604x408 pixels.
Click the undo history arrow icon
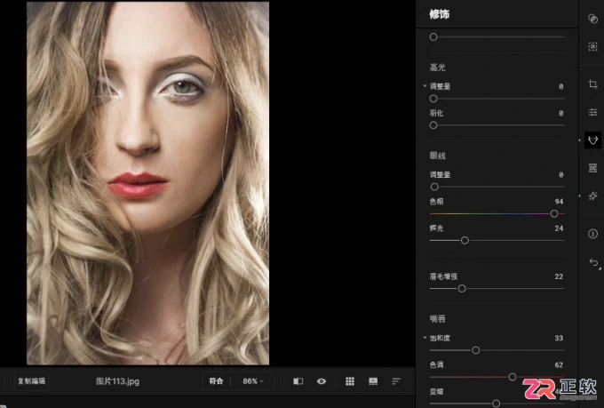tap(593, 263)
